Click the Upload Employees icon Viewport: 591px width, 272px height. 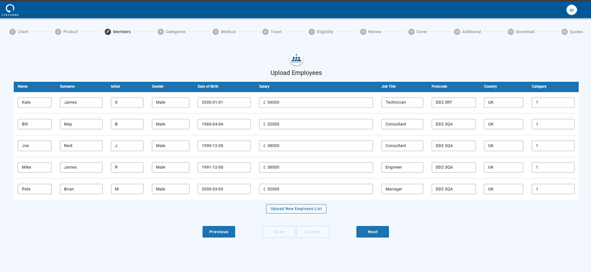pyautogui.click(x=296, y=59)
